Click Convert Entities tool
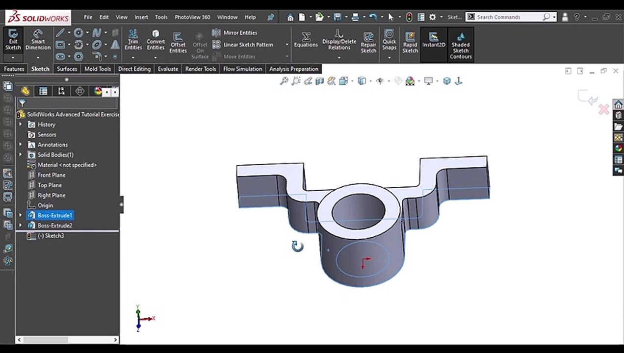Image resolution: width=624 pixels, height=353 pixels. pos(156,40)
